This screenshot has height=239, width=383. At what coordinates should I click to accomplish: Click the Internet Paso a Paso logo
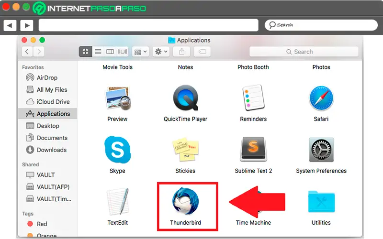pos(90,8)
